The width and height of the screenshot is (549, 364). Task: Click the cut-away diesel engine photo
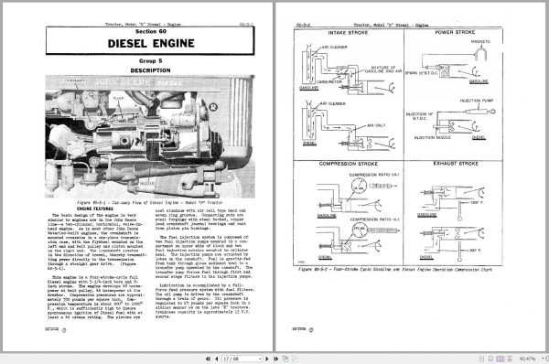click(150, 136)
